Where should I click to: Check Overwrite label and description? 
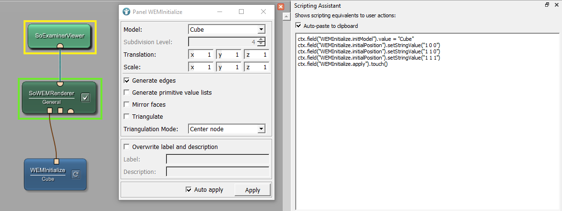pos(127,147)
